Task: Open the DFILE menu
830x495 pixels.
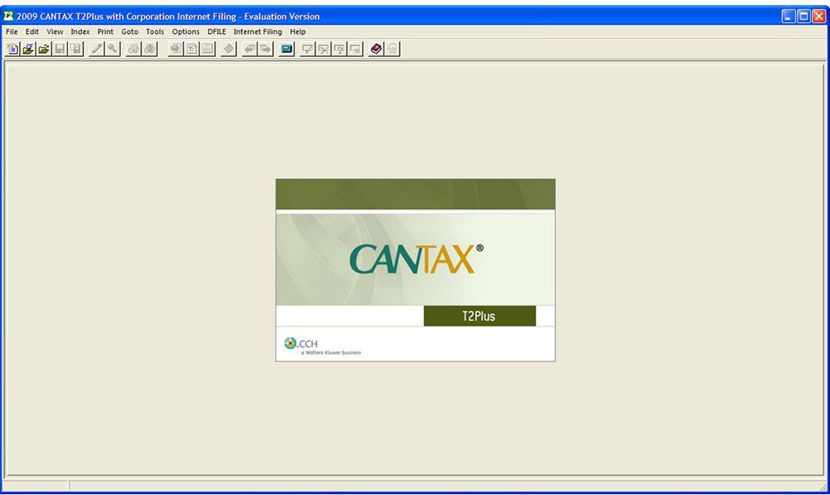Action: coord(216,32)
